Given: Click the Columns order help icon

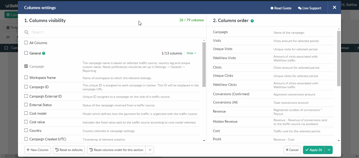Looking at the screenshot, I should click(252, 21).
